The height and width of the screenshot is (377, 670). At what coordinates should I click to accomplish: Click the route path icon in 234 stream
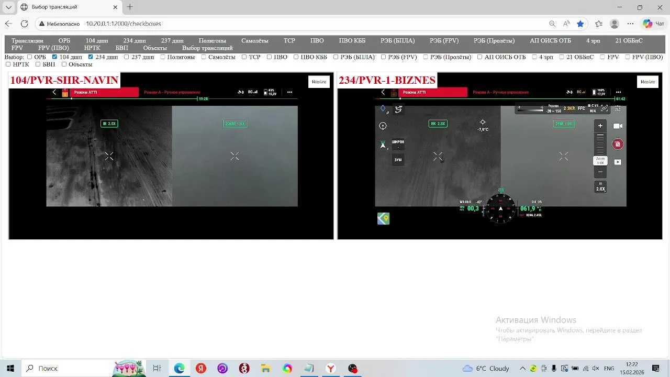click(x=398, y=109)
